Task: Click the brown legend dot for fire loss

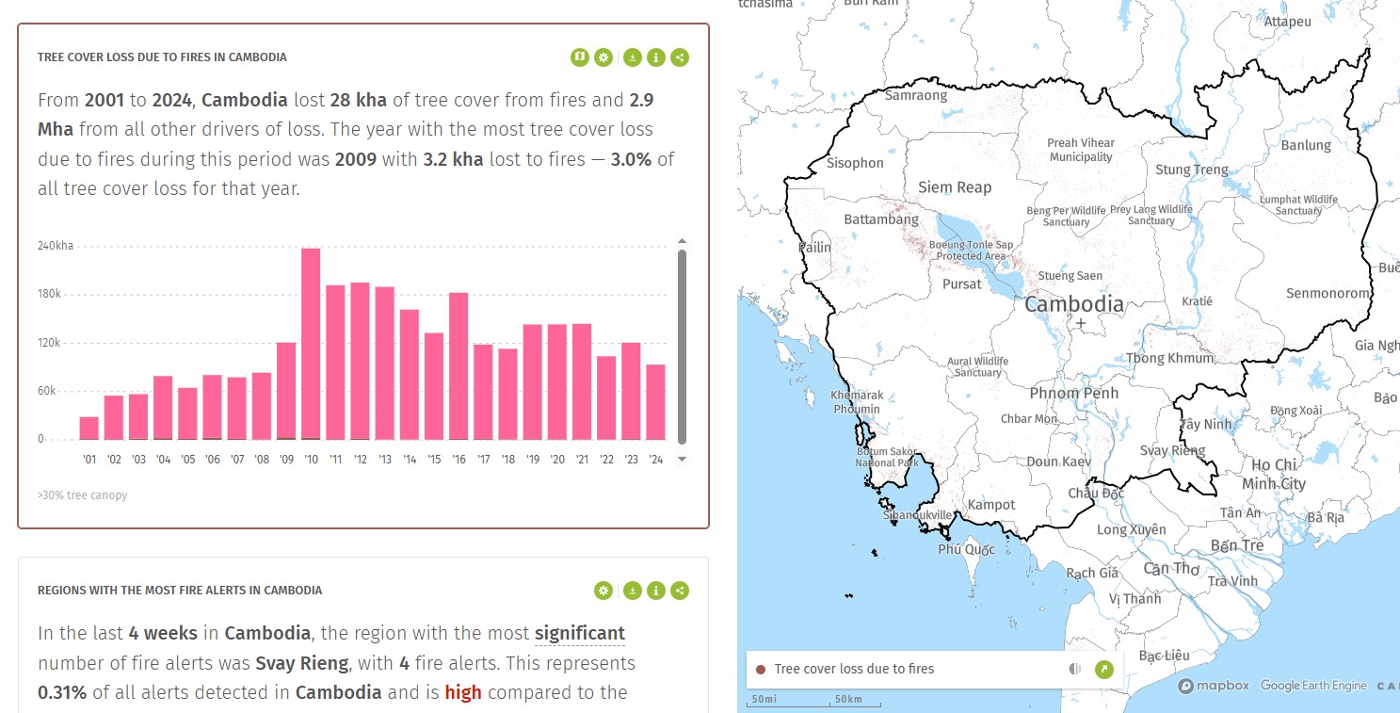Action: 761,670
